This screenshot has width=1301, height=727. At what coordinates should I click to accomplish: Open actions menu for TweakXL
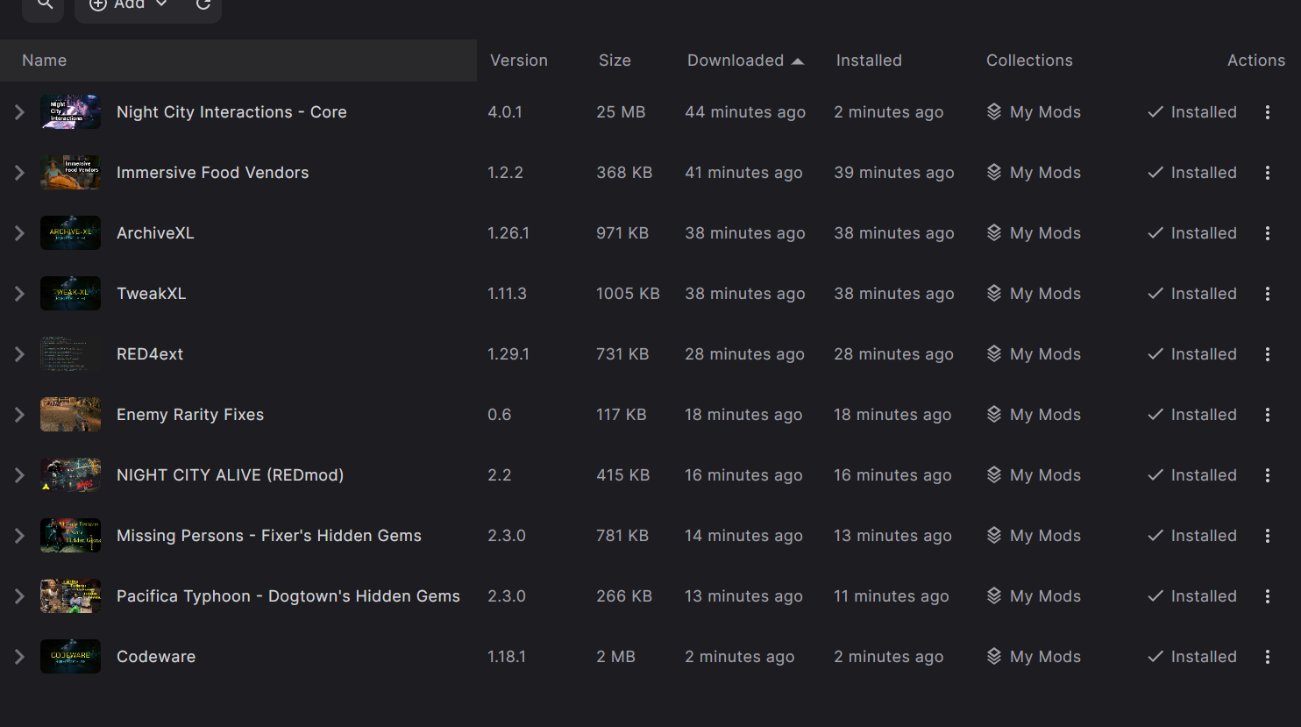1268,294
